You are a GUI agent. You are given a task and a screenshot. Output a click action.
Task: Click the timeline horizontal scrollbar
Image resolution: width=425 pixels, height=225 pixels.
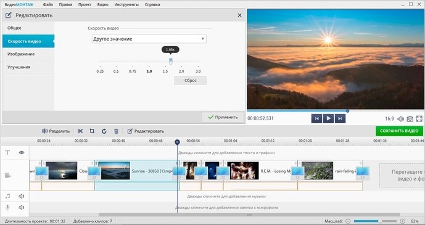pyautogui.click(x=249, y=215)
